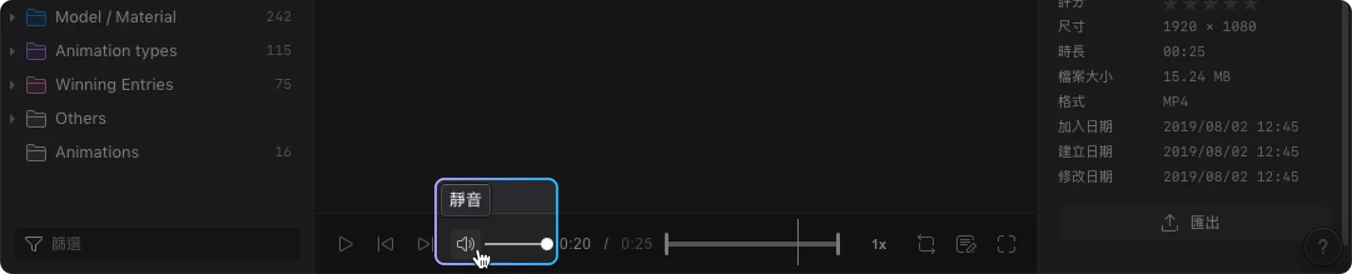Mute the video with the speaker icon

(465, 244)
